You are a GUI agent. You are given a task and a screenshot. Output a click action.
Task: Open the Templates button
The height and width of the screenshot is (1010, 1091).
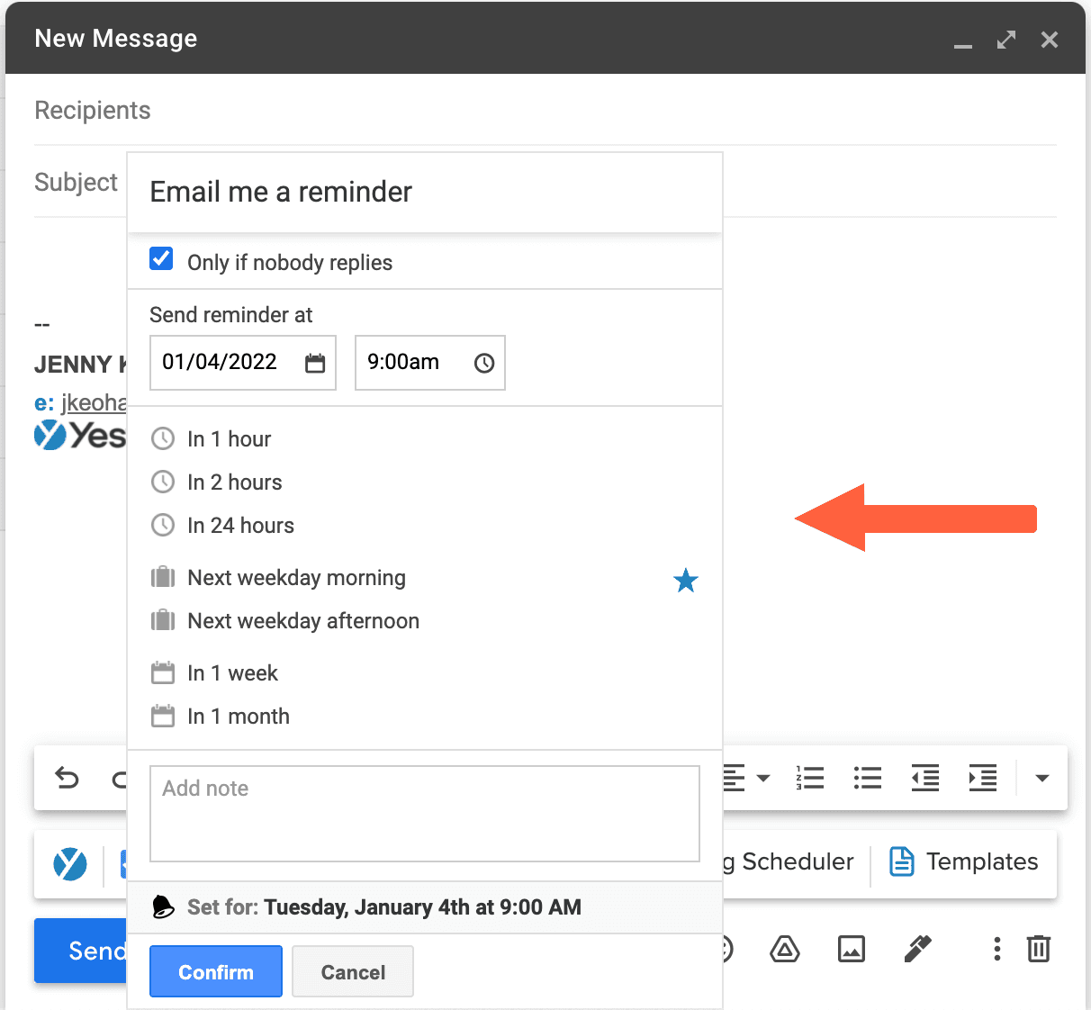pyautogui.click(x=963, y=861)
